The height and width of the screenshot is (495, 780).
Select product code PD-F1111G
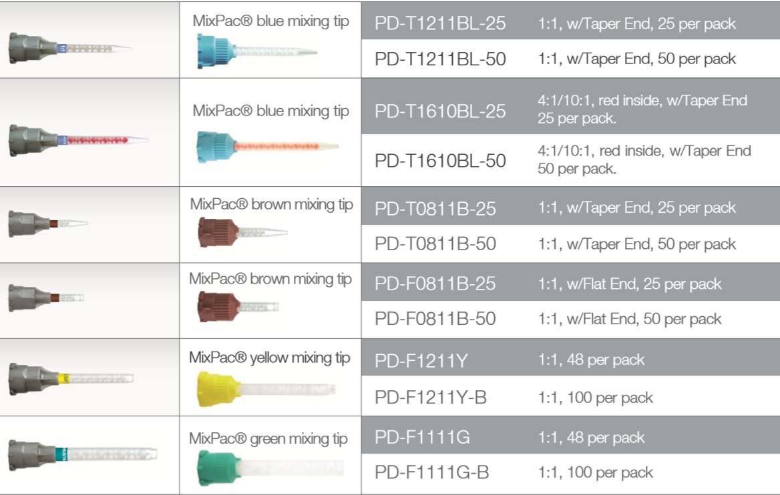coord(422,438)
